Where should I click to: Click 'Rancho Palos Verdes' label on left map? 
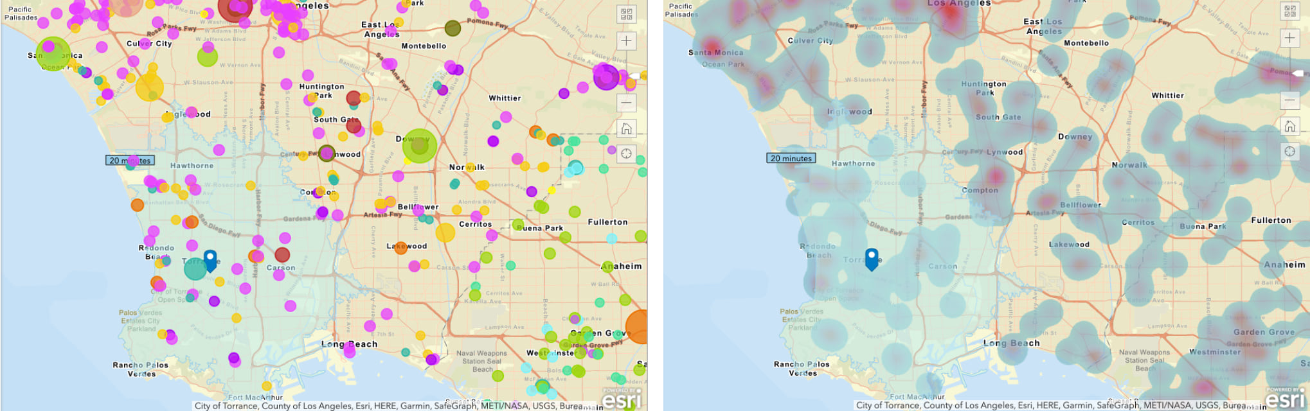(x=140, y=369)
